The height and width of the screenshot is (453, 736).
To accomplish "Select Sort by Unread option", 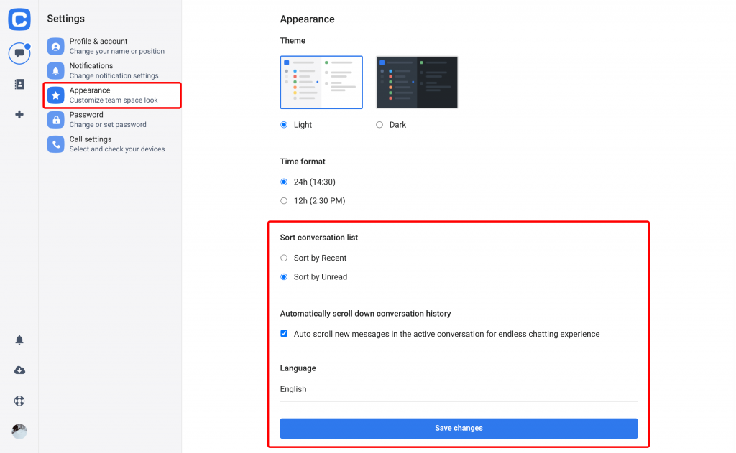I will (284, 276).
